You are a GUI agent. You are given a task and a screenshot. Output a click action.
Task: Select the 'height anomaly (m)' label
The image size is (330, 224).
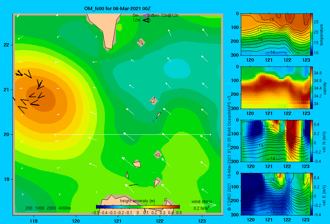(x=138, y=201)
